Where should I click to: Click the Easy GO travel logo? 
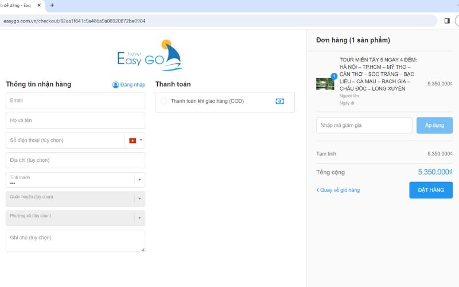click(149, 56)
